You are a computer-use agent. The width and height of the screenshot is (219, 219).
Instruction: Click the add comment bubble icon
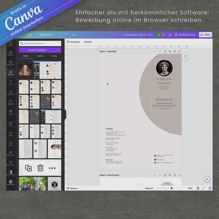pos(185,57)
